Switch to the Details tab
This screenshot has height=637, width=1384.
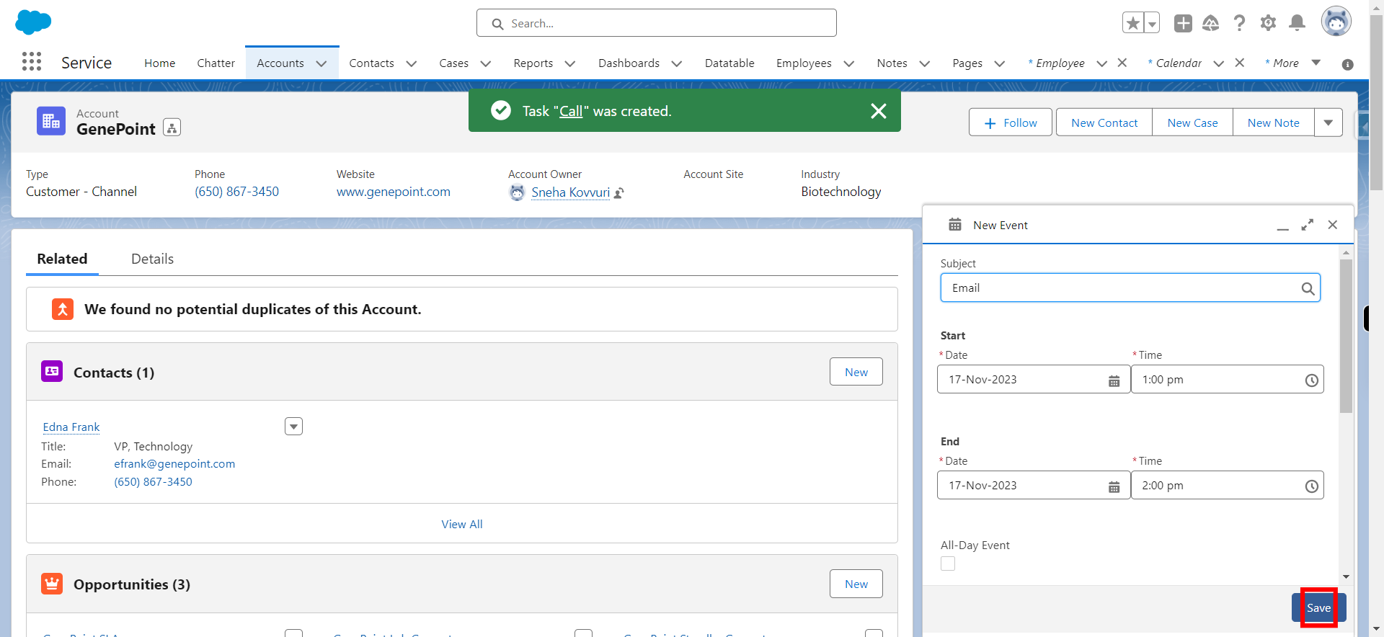pyautogui.click(x=152, y=259)
